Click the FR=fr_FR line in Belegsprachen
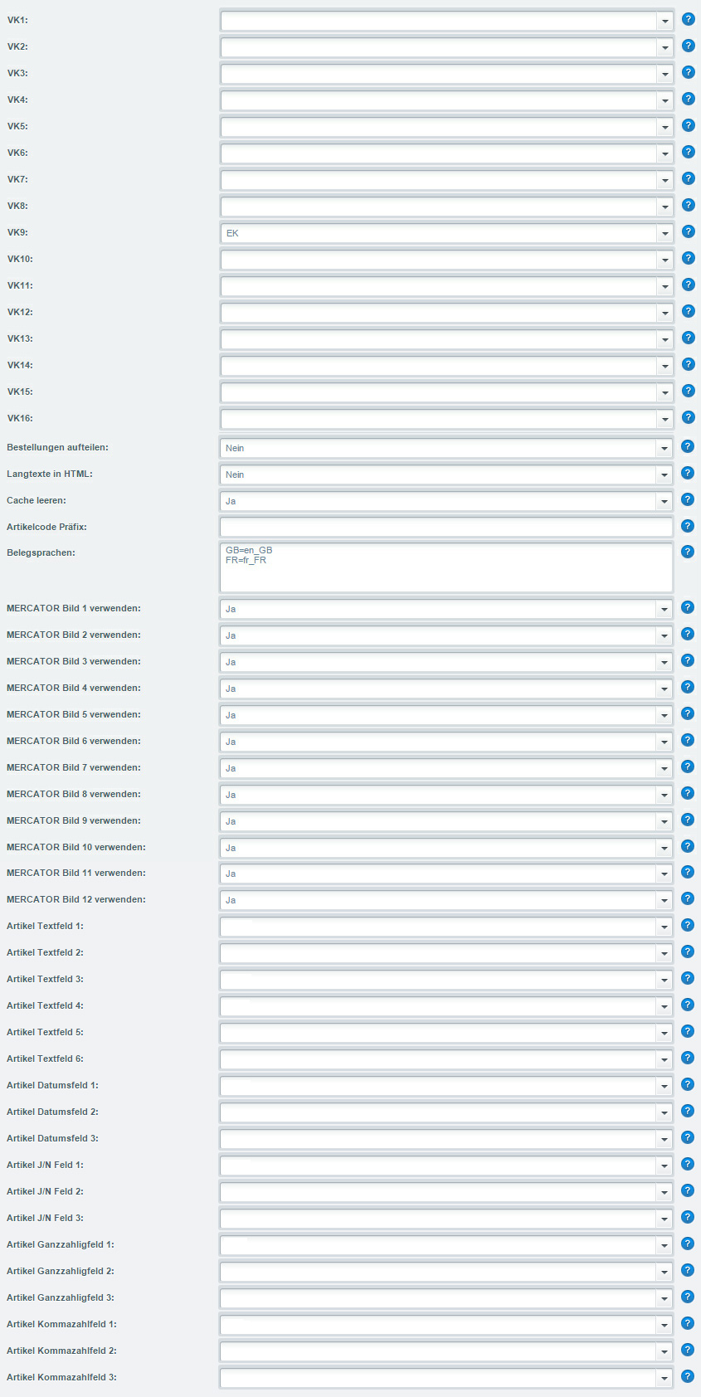 tap(246, 560)
